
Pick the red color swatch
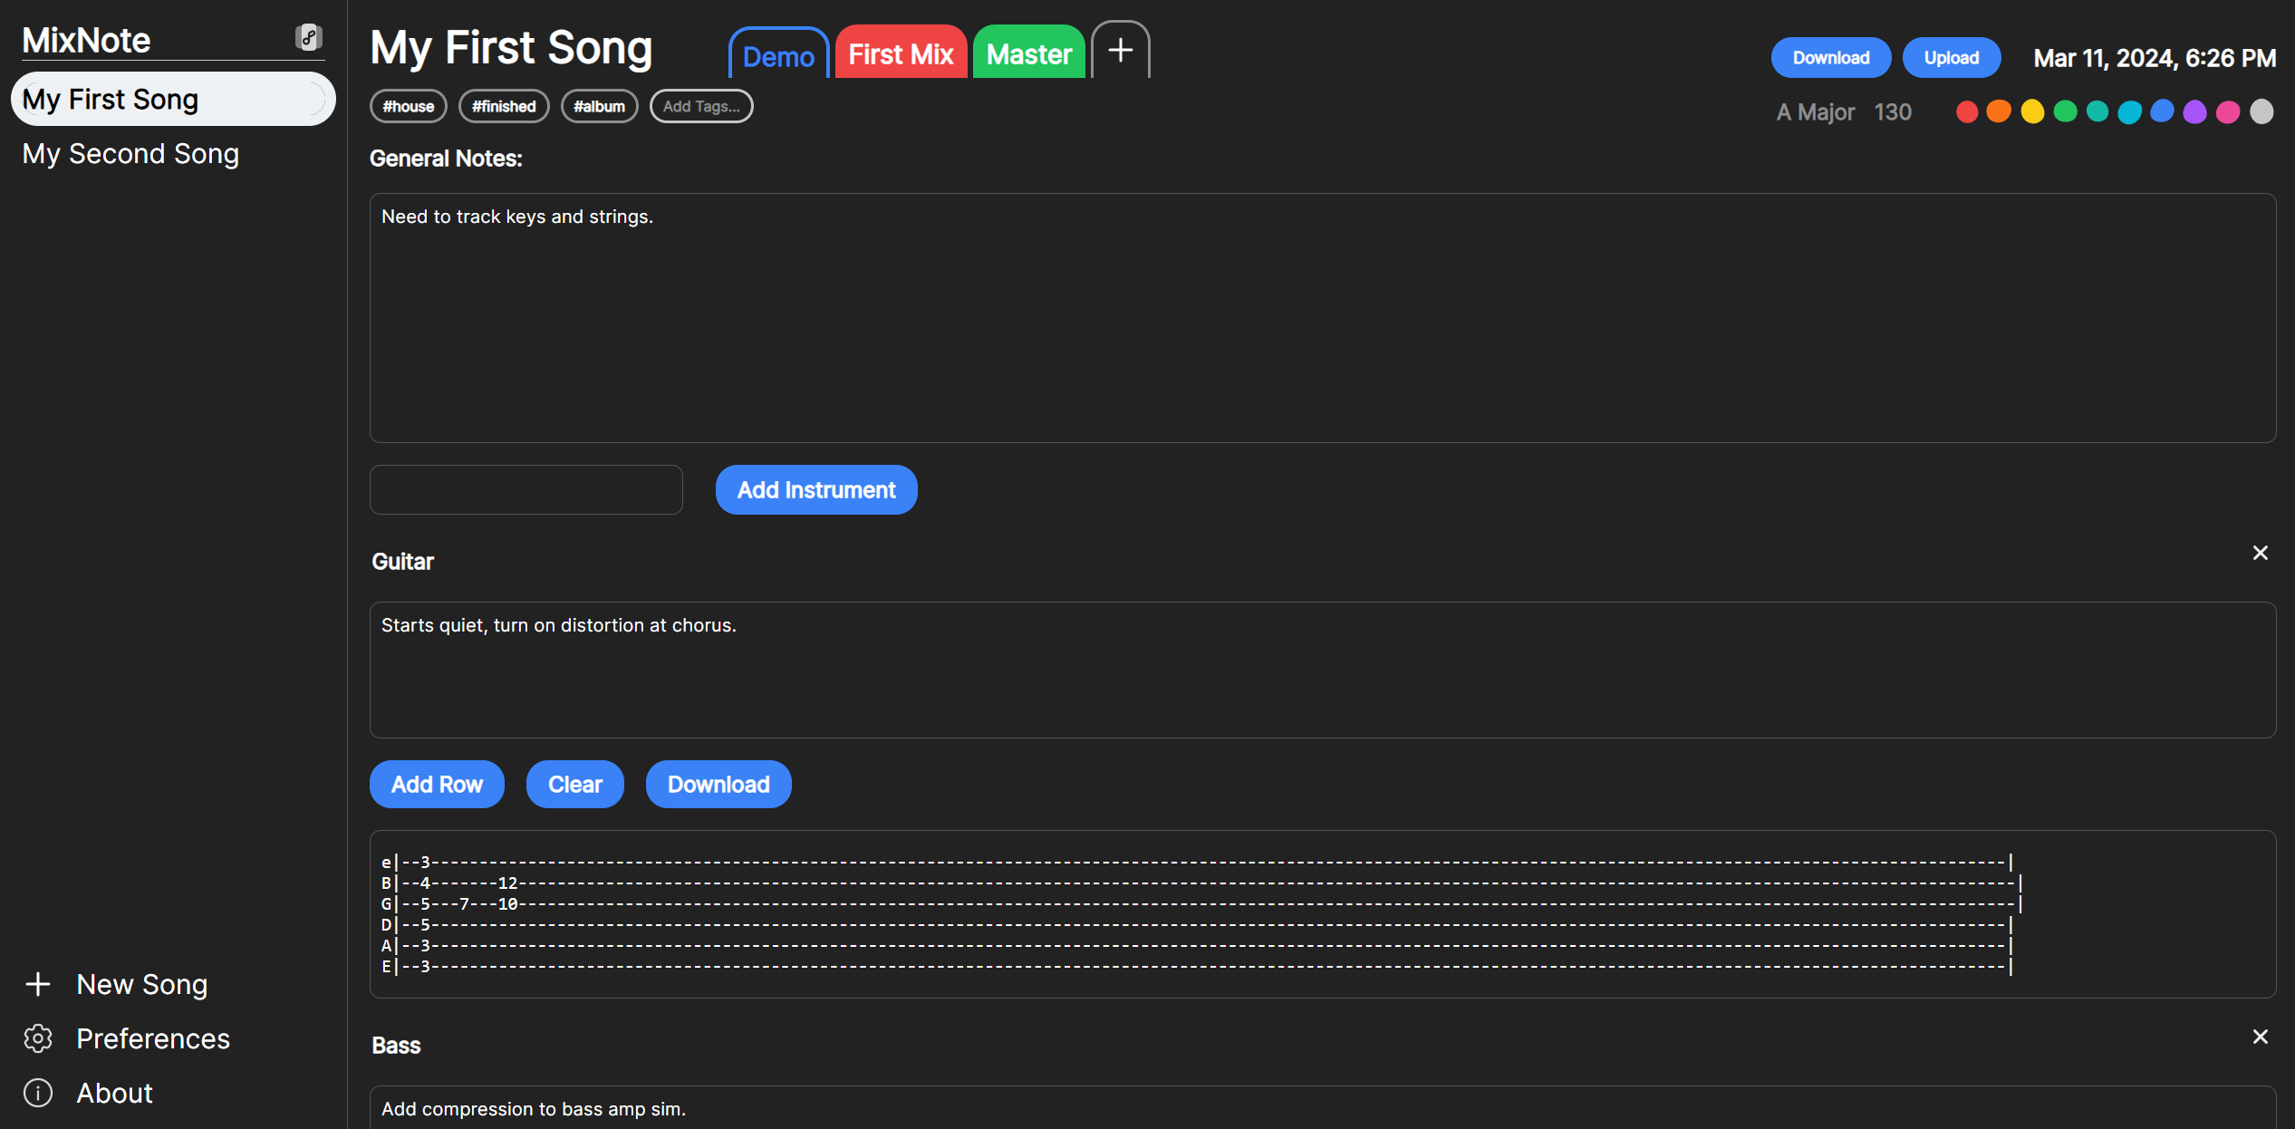1967,111
